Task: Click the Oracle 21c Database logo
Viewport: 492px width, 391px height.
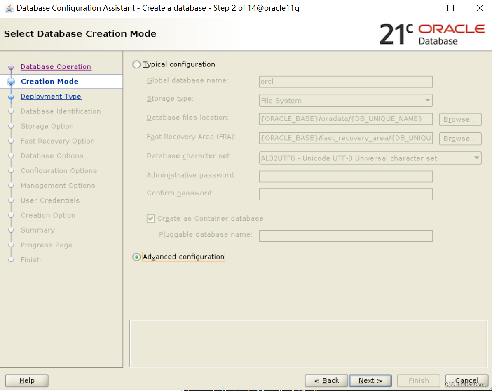Action: (432, 34)
